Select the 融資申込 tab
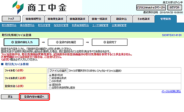This screenshot has width=184, height=112. [121, 19]
